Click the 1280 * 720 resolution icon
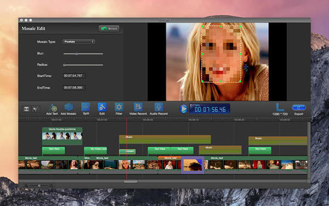The image size is (329, 206). point(280,107)
